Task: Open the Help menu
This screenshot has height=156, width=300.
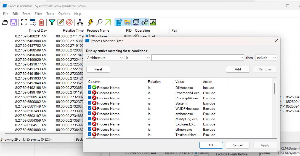Action: coord(78,14)
